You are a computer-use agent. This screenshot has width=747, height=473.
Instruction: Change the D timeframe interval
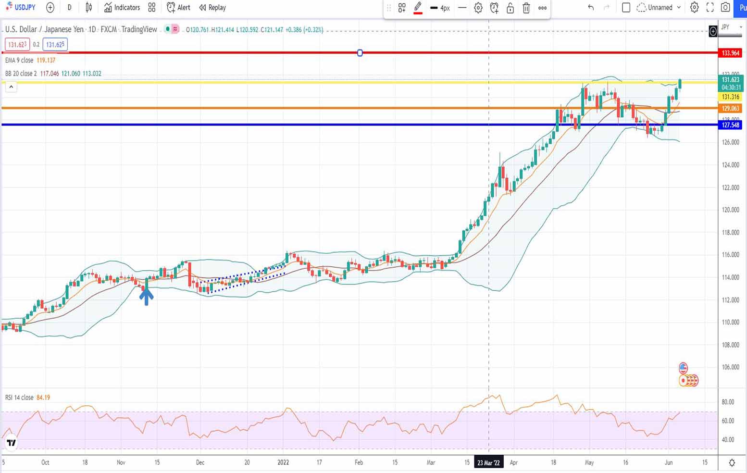point(70,8)
